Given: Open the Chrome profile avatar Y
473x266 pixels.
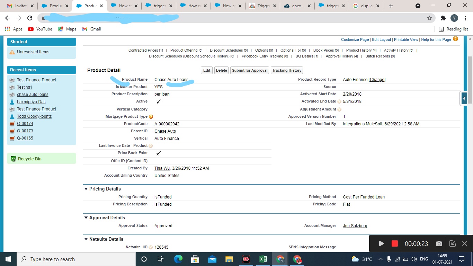Looking at the screenshot, I should (x=454, y=18).
